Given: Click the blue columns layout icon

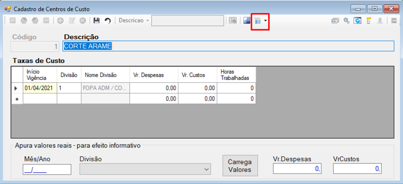Looking at the screenshot, I should [257, 21].
